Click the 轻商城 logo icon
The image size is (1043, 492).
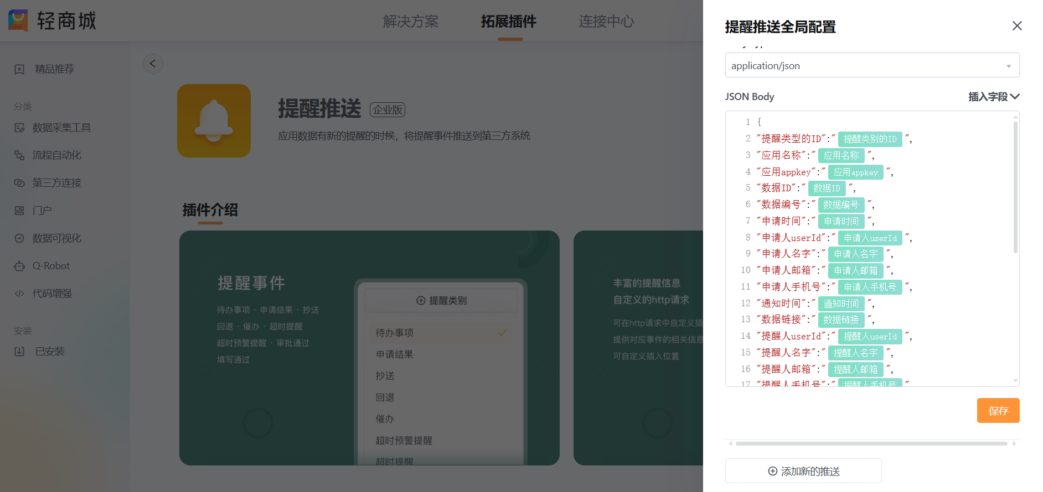pyautogui.click(x=18, y=20)
